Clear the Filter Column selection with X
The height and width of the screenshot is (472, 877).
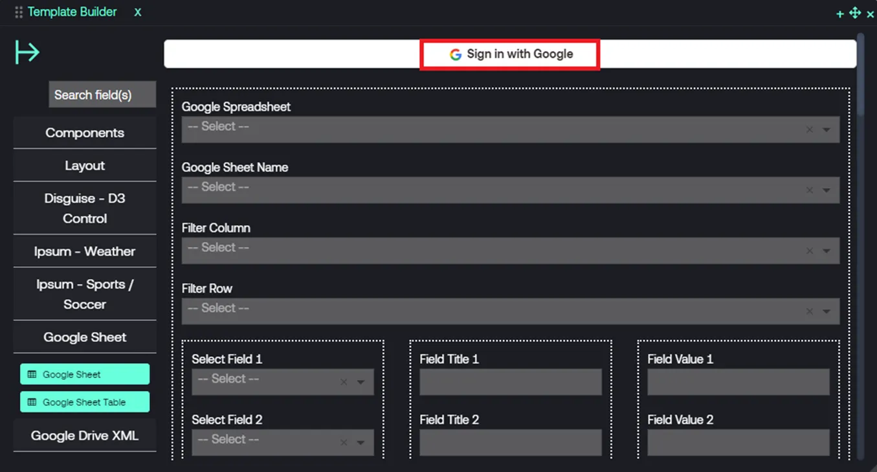[809, 251]
